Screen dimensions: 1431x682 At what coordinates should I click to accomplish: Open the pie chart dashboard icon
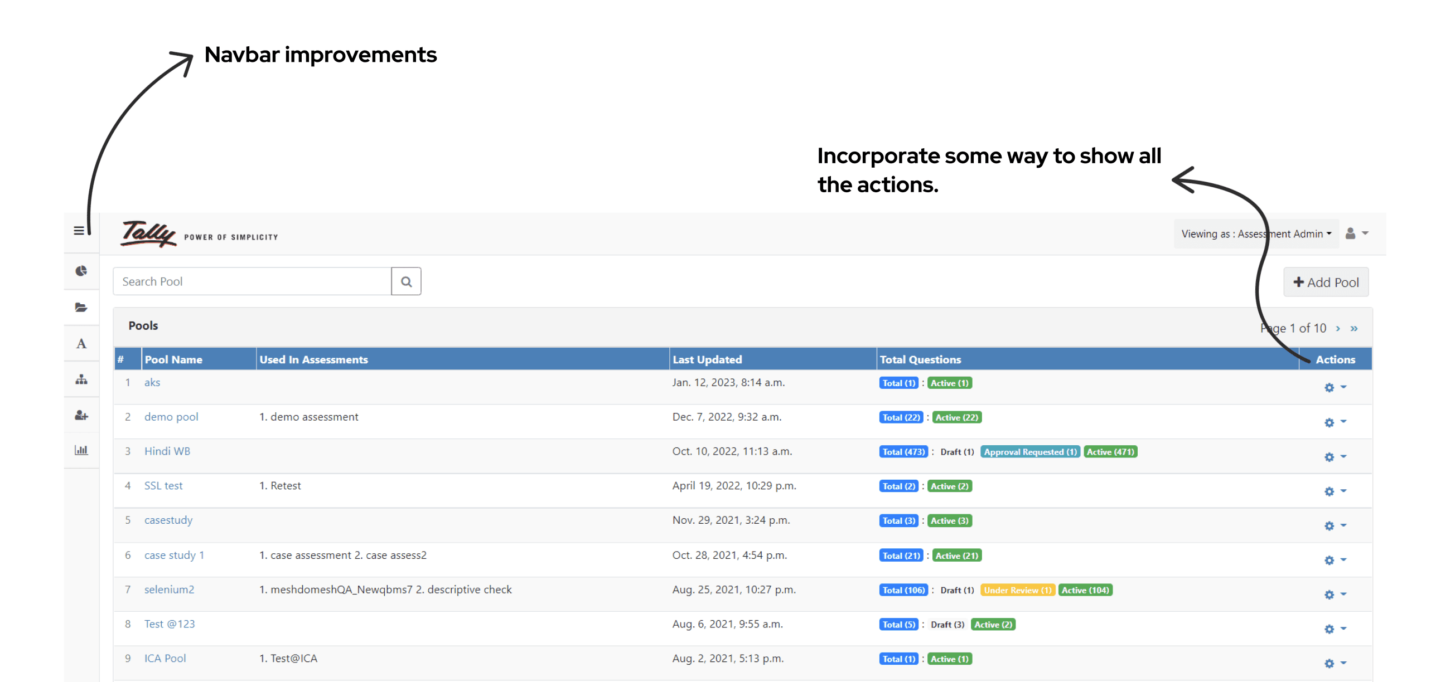[x=81, y=271]
